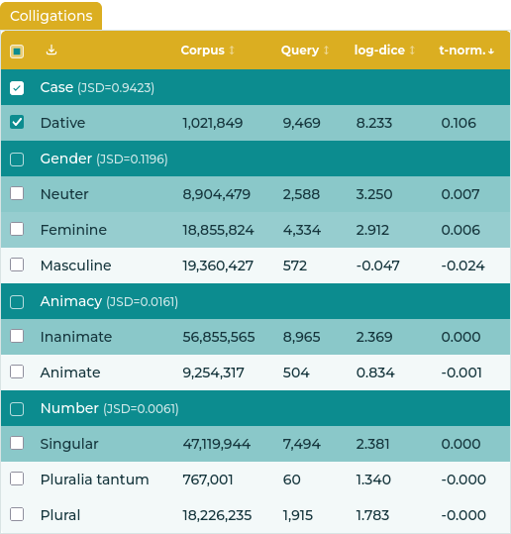The height and width of the screenshot is (534, 511).
Task: Click the Dative row label
Action: 62,123
